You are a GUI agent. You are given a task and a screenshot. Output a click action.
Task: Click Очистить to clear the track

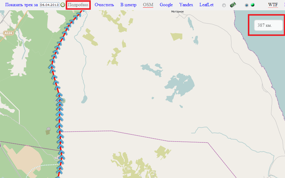(x=104, y=5)
